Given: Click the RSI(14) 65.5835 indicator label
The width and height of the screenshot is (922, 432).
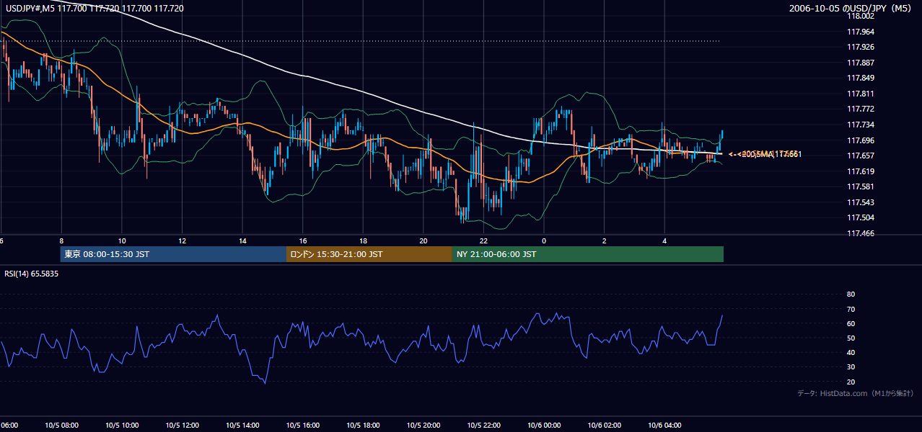Looking at the screenshot, I should point(32,274).
